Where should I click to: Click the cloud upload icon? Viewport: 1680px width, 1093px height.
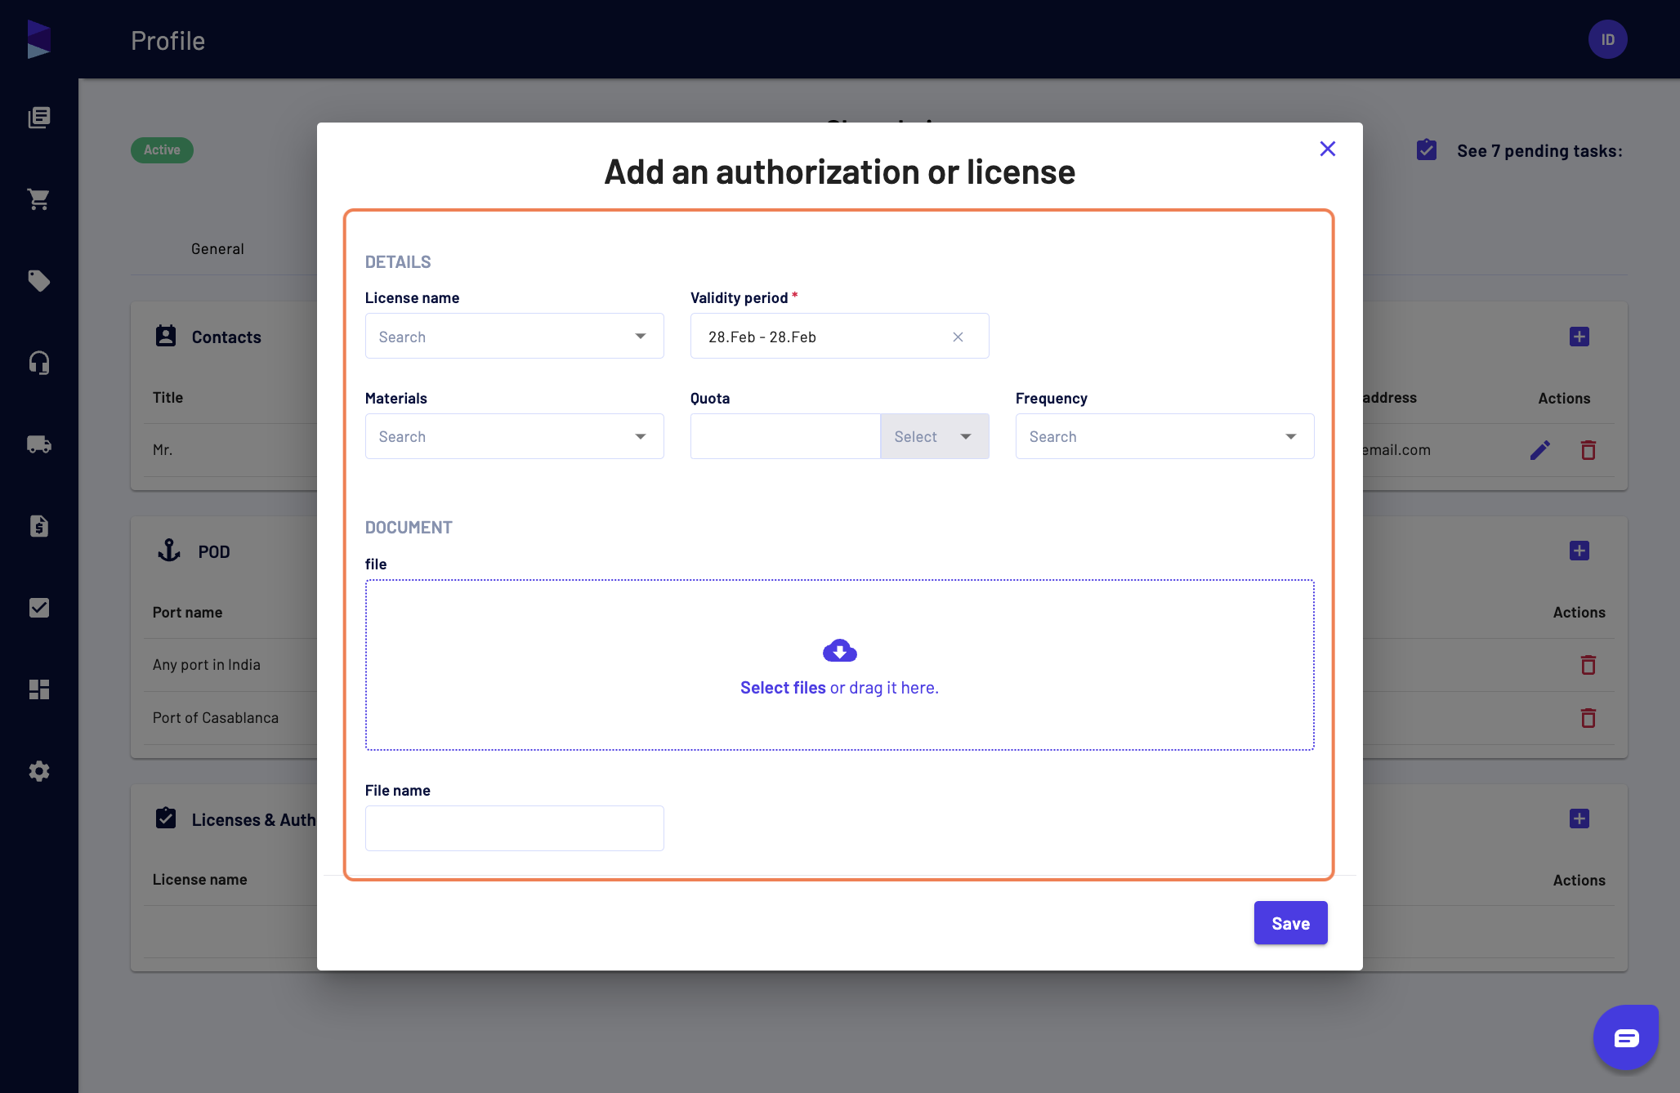pos(839,650)
